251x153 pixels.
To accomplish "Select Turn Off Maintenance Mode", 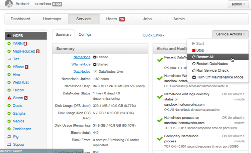I will point(220,77).
